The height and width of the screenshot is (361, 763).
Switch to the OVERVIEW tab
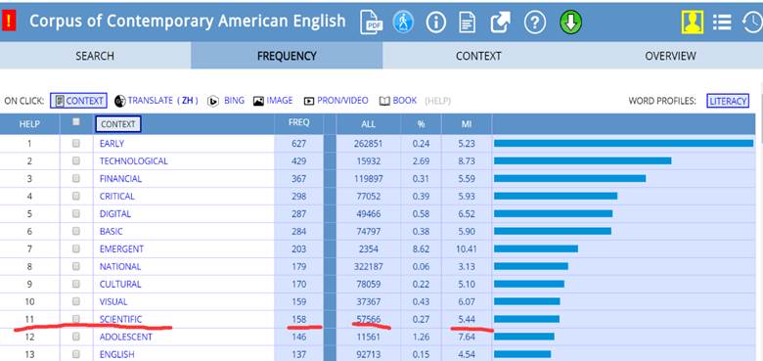tap(670, 56)
